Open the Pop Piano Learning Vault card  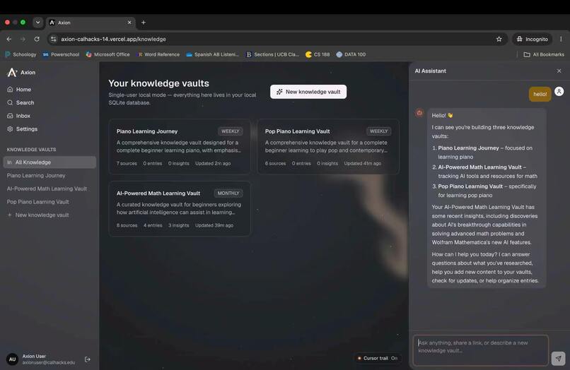pos(328,147)
